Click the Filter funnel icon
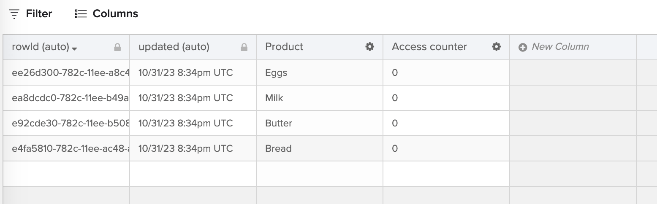The image size is (657, 204). coord(14,14)
